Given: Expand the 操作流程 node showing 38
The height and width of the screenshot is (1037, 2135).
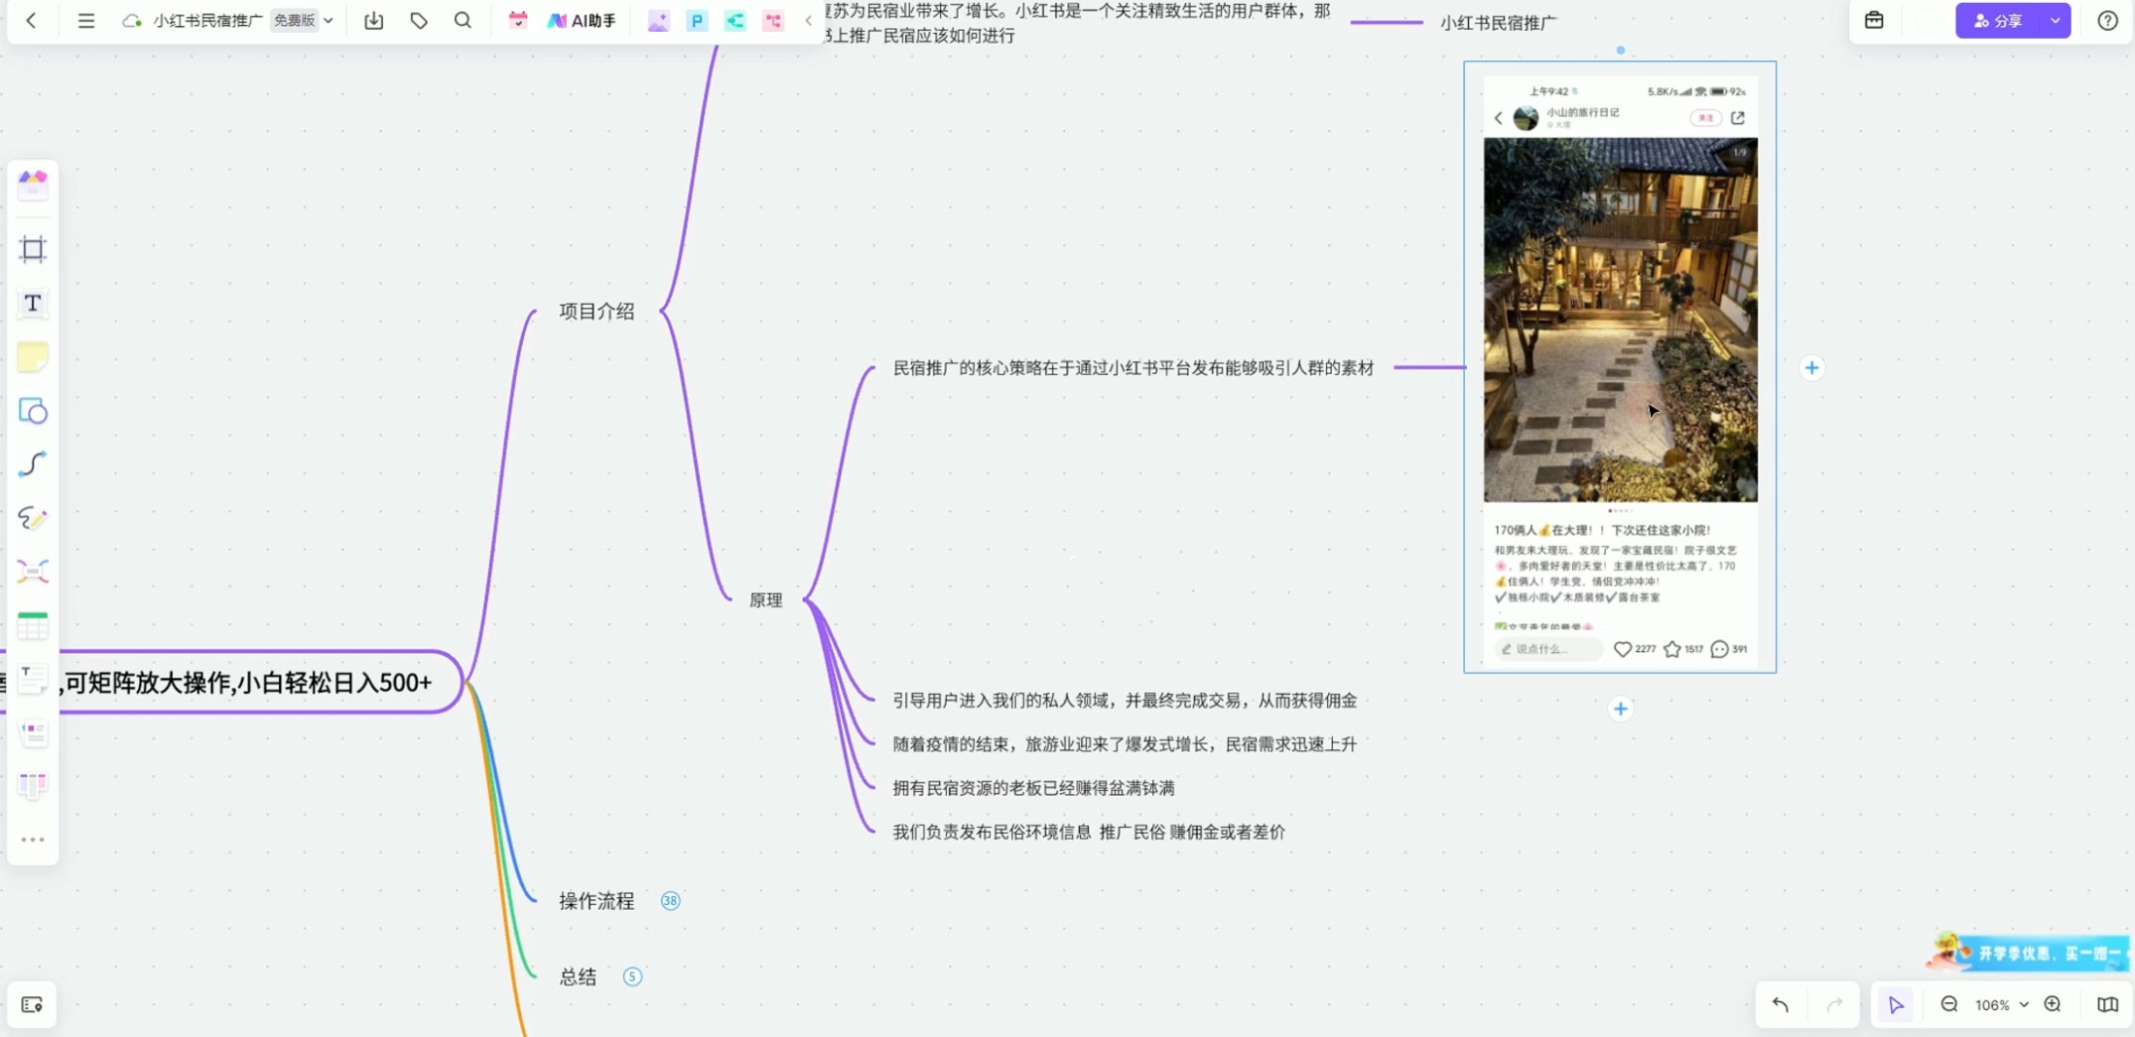Looking at the screenshot, I should [671, 900].
